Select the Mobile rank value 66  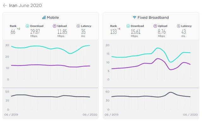pos(13,32)
